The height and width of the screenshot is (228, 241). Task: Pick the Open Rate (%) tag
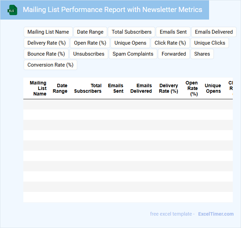(90, 43)
